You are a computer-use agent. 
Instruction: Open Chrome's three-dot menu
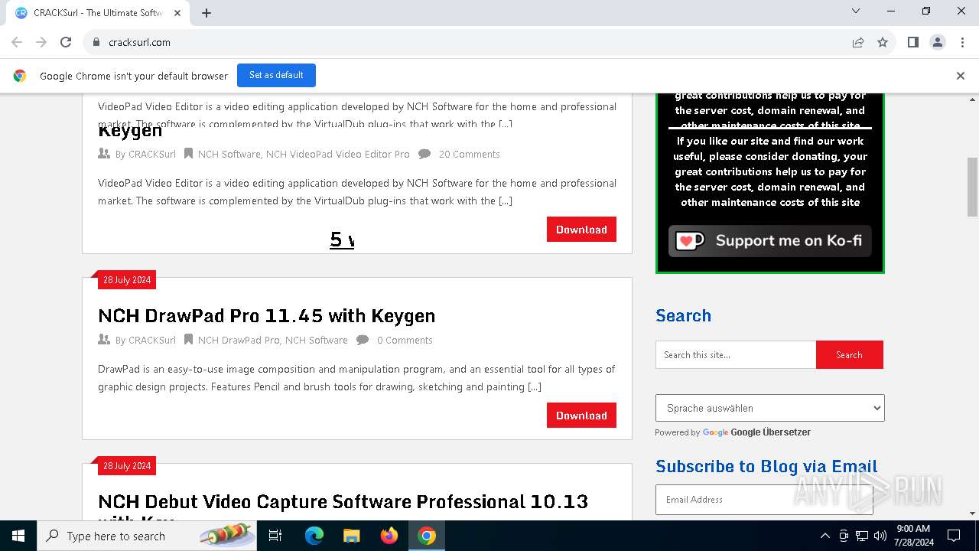click(x=961, y=42)
